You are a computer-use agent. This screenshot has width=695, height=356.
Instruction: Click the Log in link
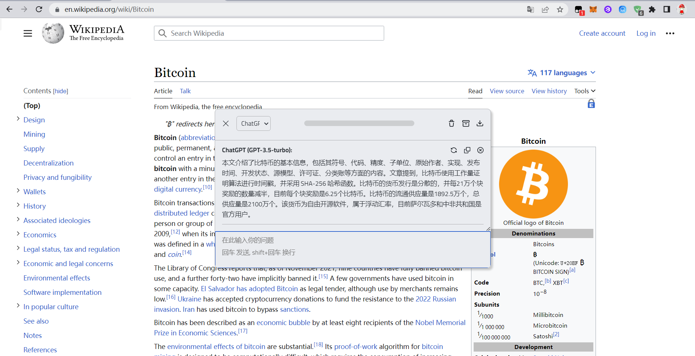point(646,34)
